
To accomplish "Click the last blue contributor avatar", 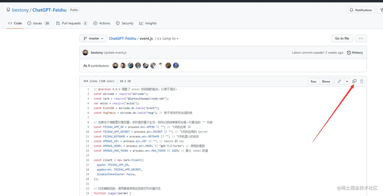I will tap(176, 66).
